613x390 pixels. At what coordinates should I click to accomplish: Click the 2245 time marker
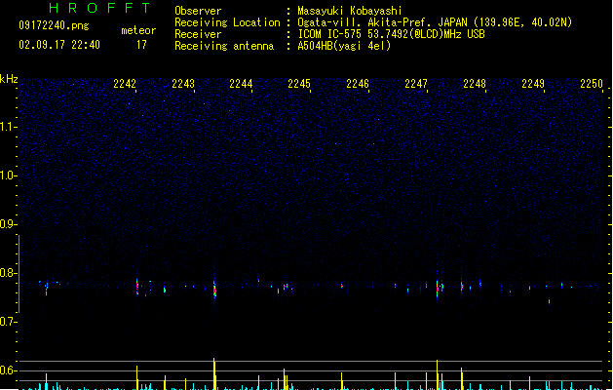(299, 84)
